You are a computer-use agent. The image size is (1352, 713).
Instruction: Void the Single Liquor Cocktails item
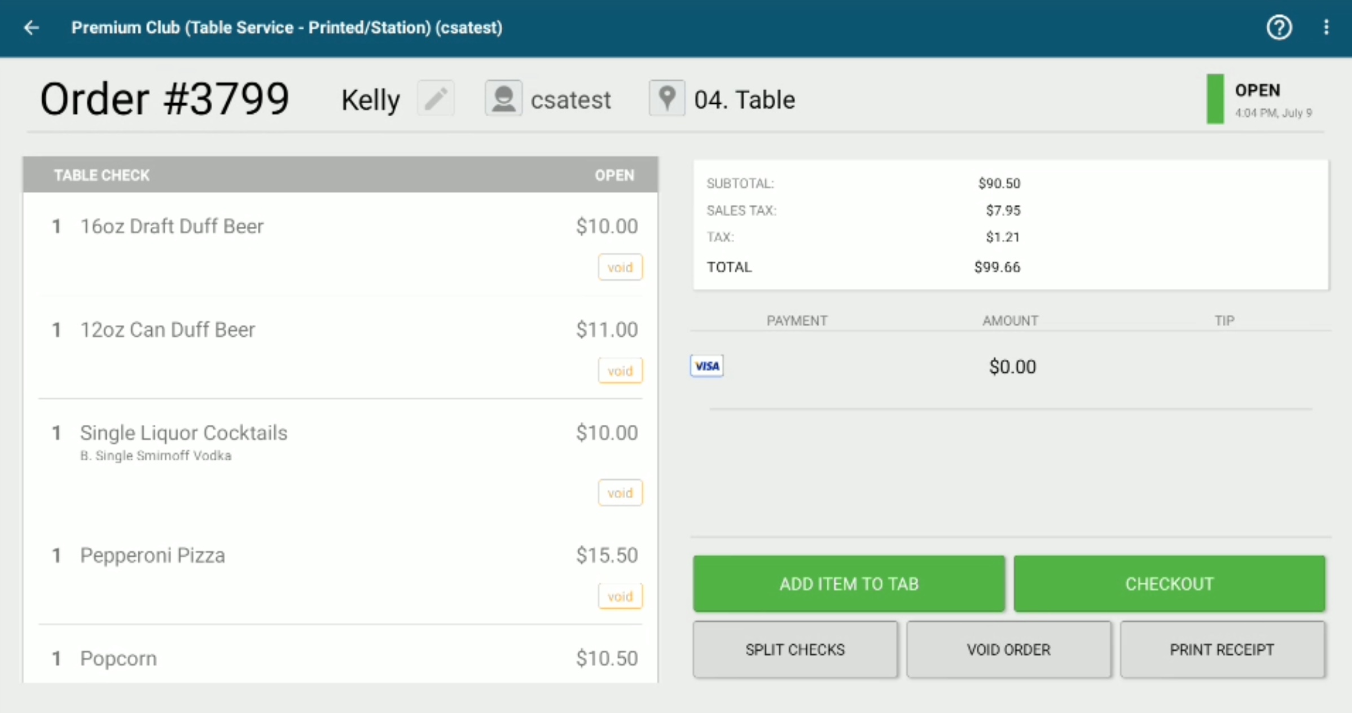[x=620, y=493]
